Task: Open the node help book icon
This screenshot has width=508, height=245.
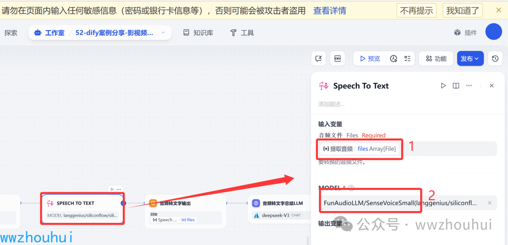Action: pos(456,86)
